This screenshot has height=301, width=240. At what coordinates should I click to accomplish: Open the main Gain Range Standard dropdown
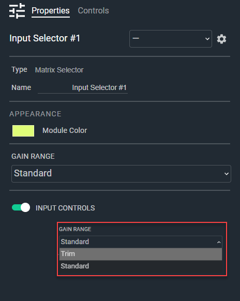click(121, 174)
